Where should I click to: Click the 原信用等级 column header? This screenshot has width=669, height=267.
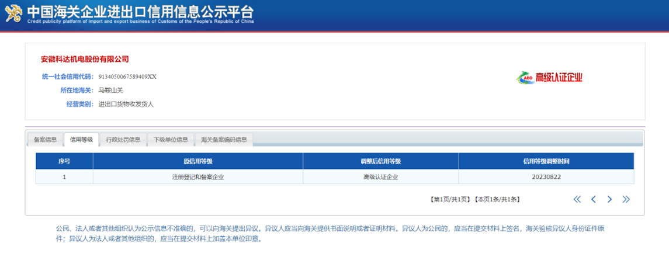(197, 161)
